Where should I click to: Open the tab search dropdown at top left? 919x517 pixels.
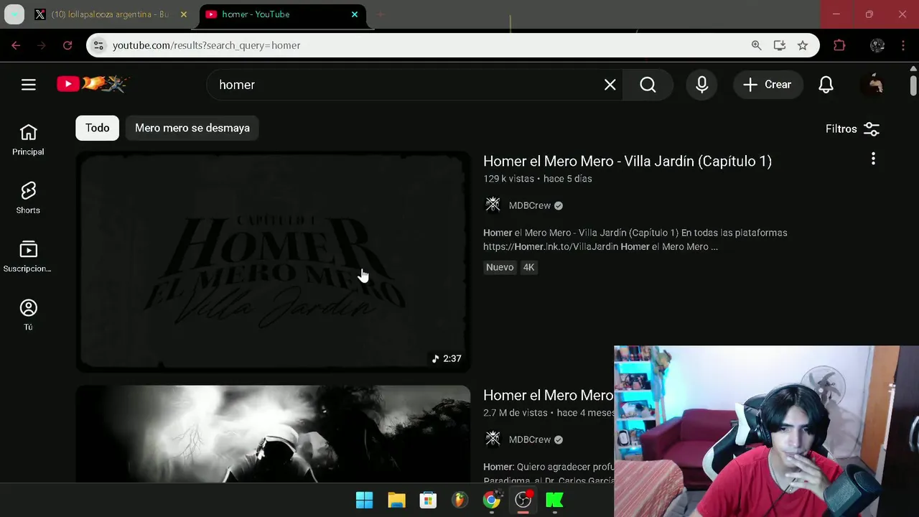click(x=14, y=14)
